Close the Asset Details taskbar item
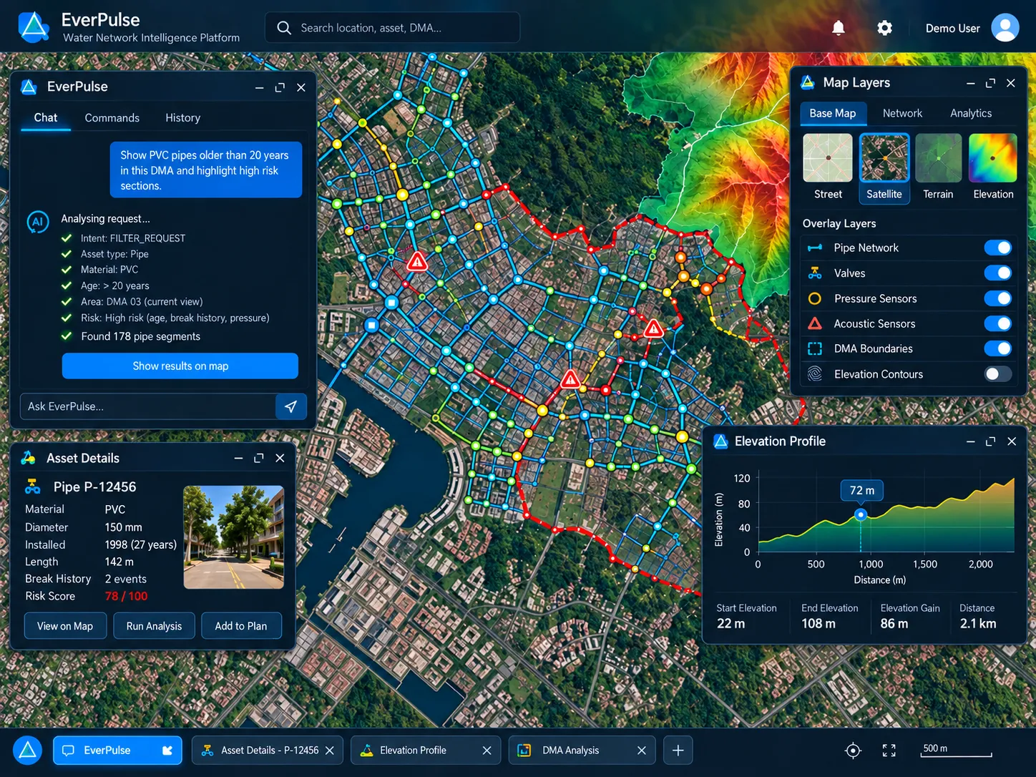 pyautogui.click(x=330, y=751)
